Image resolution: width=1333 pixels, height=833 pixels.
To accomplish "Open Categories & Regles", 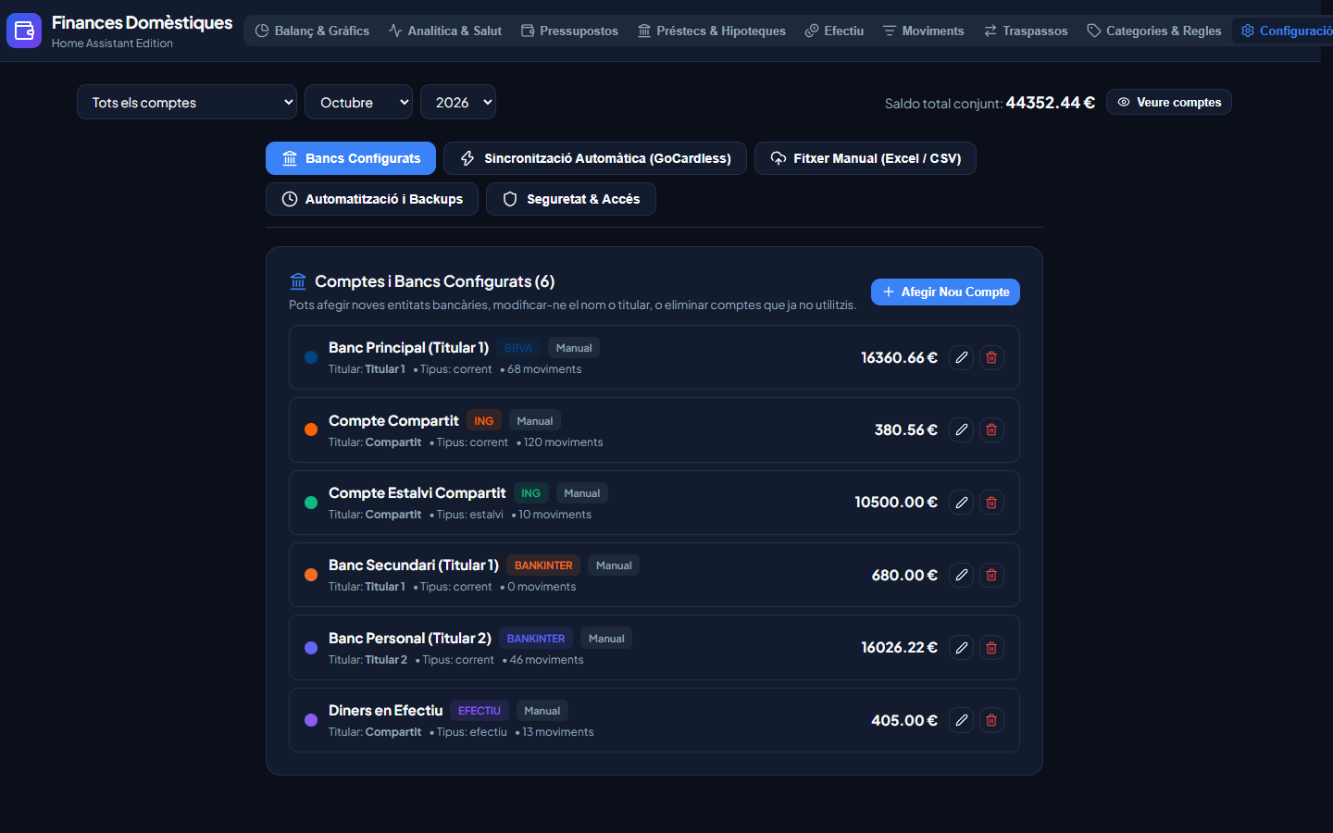I will click(x=1154, y=31).
